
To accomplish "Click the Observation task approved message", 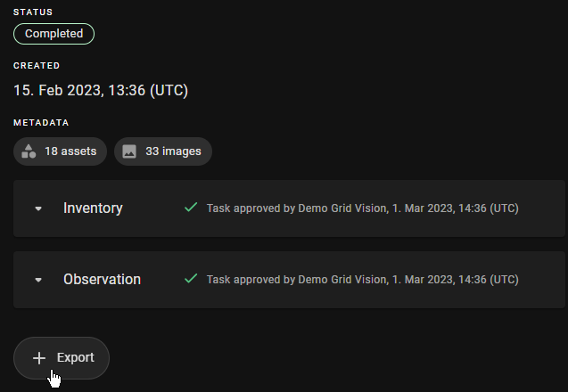I will (x=362, y=280).
